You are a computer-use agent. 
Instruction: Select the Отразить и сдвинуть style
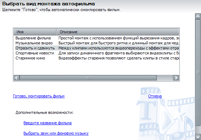(x=35, y=48)
